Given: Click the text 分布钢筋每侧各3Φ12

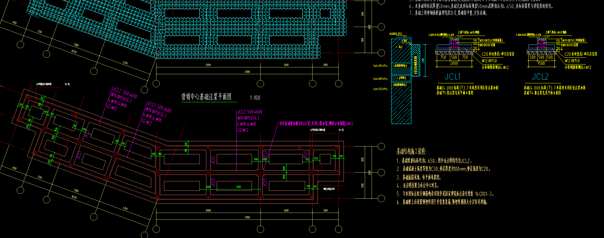Looking at the screenshot, I should click(x=578, y=67).
